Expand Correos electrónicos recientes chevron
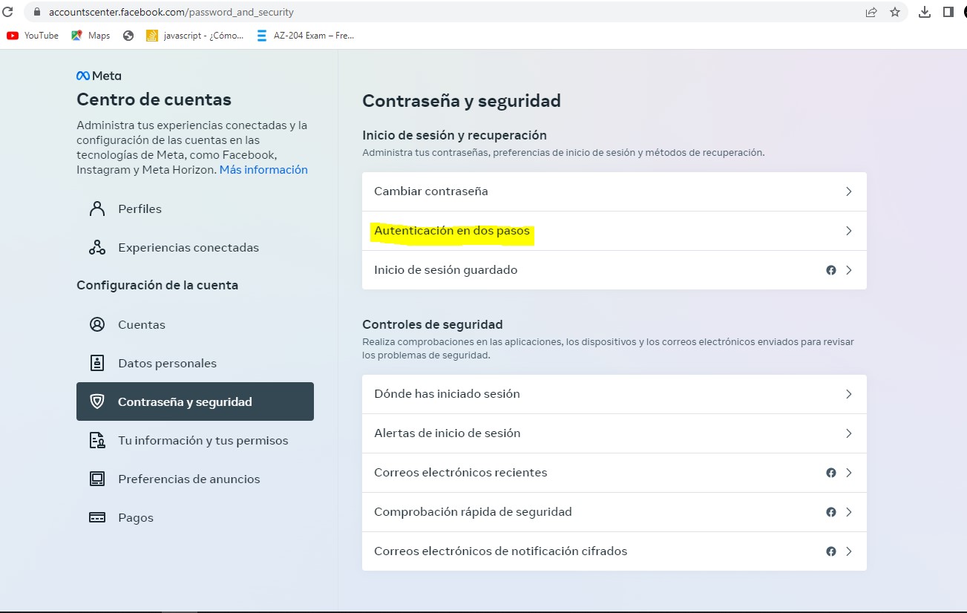This screenshot has width=967, height=613. tap(849, 473)
